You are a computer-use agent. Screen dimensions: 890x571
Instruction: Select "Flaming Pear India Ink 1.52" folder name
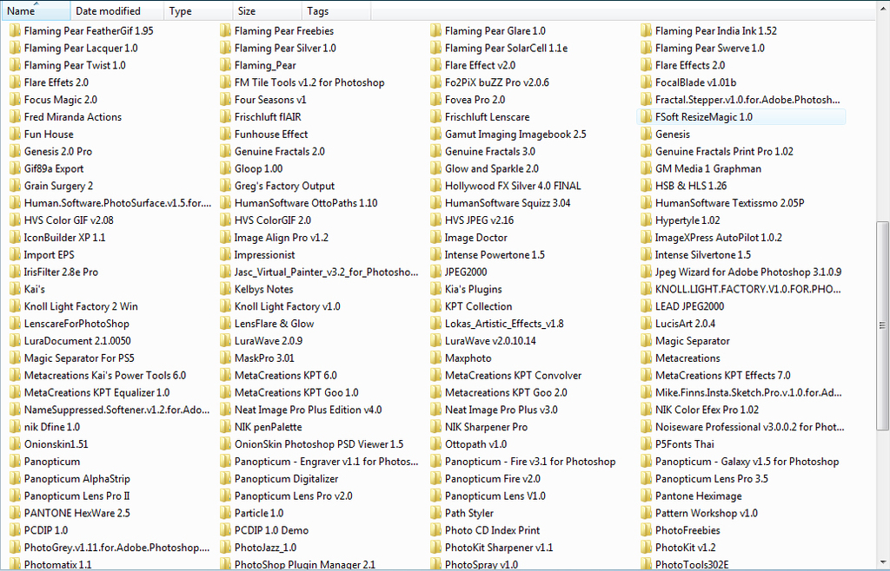[716, 31]
